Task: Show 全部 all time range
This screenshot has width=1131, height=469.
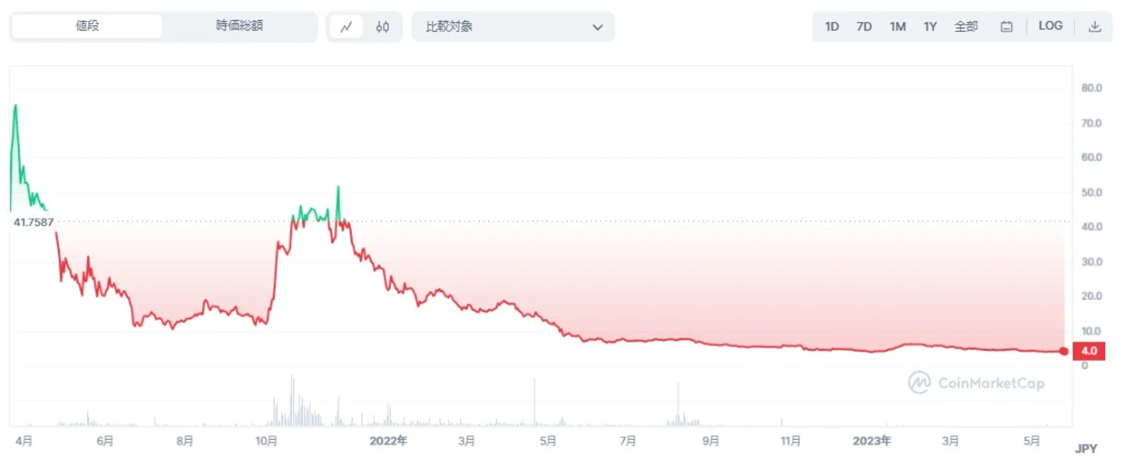Action: coord(966,27)
